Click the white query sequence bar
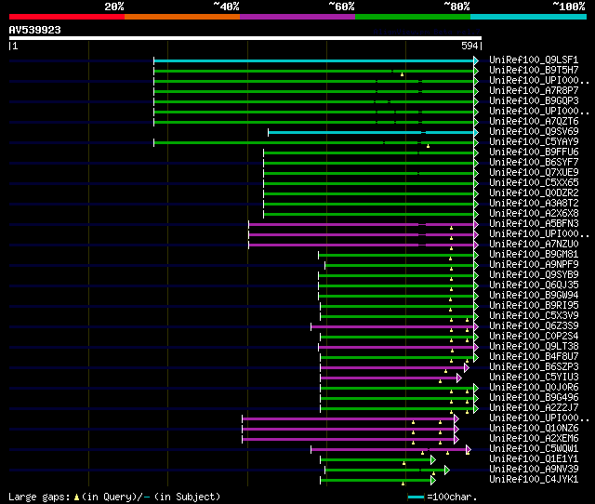The height and width of the screenshot is (504, 595). [245, 38]
